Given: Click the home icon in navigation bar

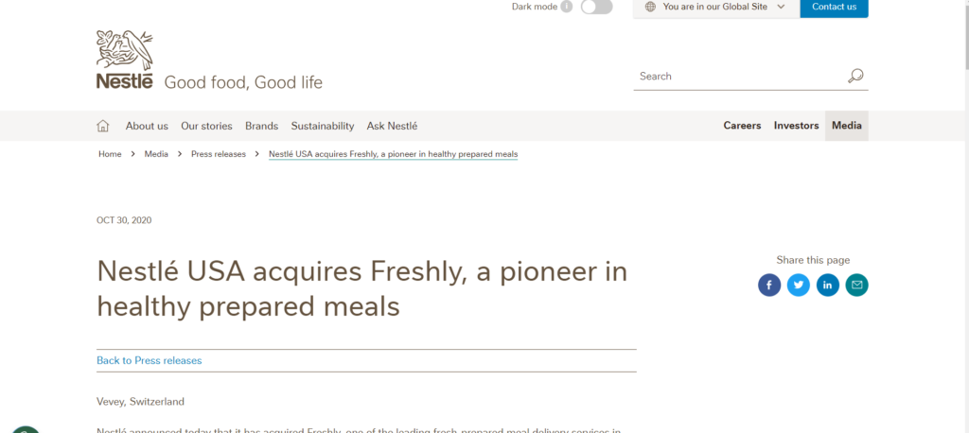Looking at the screenshot, I should [103, 126].
